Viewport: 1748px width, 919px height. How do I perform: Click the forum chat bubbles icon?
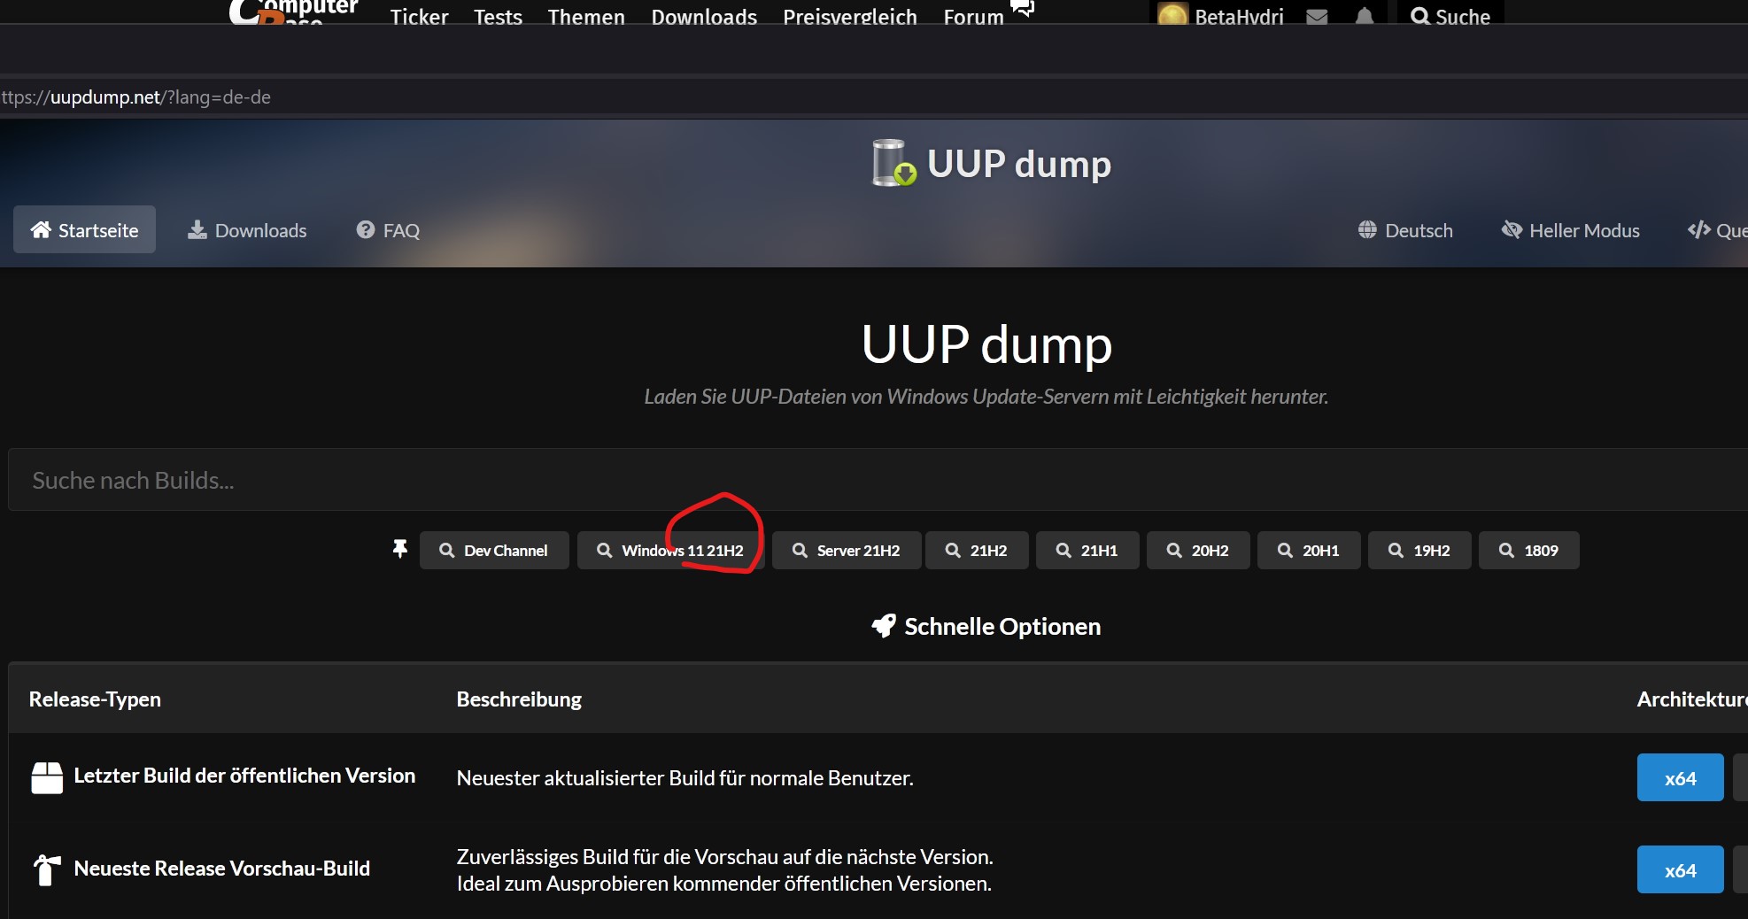[x=1022, y=8]
